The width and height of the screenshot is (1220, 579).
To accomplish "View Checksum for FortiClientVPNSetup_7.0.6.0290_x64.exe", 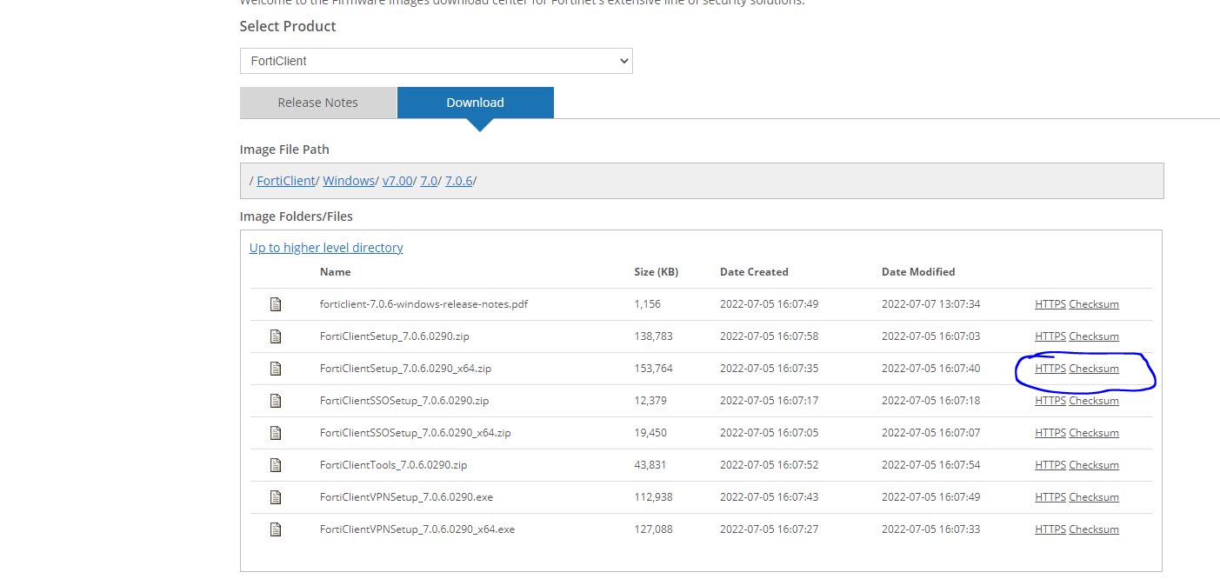I will pos(1094,529).
